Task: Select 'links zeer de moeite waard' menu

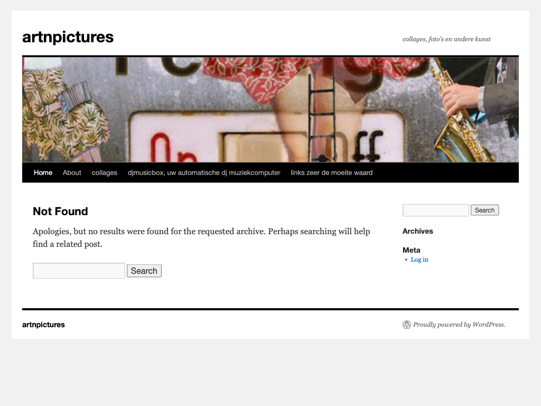Action: click(331, 173)
